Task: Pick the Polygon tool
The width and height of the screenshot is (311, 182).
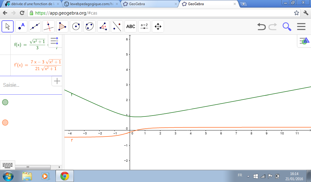Action: click(x=62, y=26)
